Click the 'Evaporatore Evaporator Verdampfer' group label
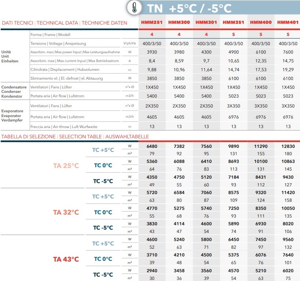This screenshot has width=300, height=281. [12, 116]
